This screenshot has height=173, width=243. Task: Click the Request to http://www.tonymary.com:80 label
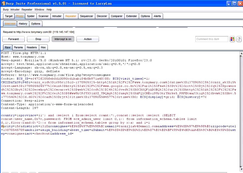point(39,32)
